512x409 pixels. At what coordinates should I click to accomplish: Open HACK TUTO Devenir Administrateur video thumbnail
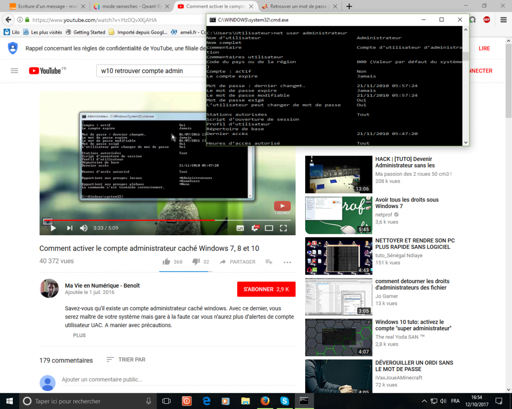coord(338,174)
